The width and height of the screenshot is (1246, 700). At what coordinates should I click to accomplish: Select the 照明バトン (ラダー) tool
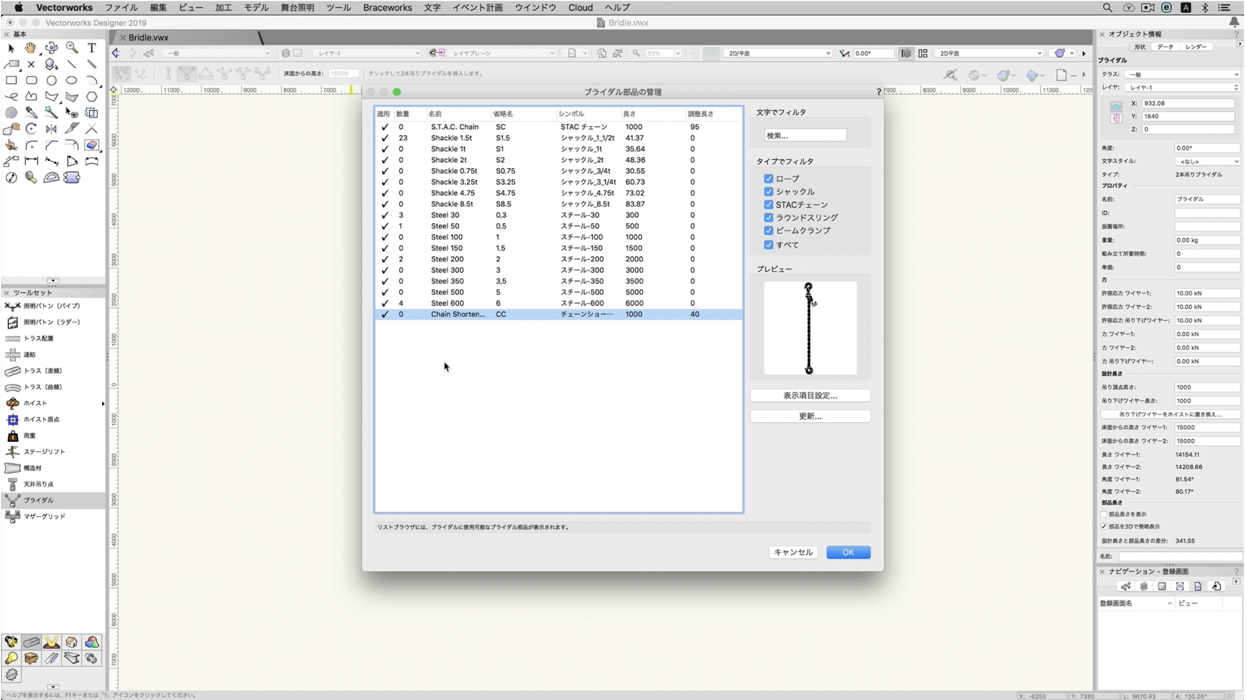(x=52, y=322)
